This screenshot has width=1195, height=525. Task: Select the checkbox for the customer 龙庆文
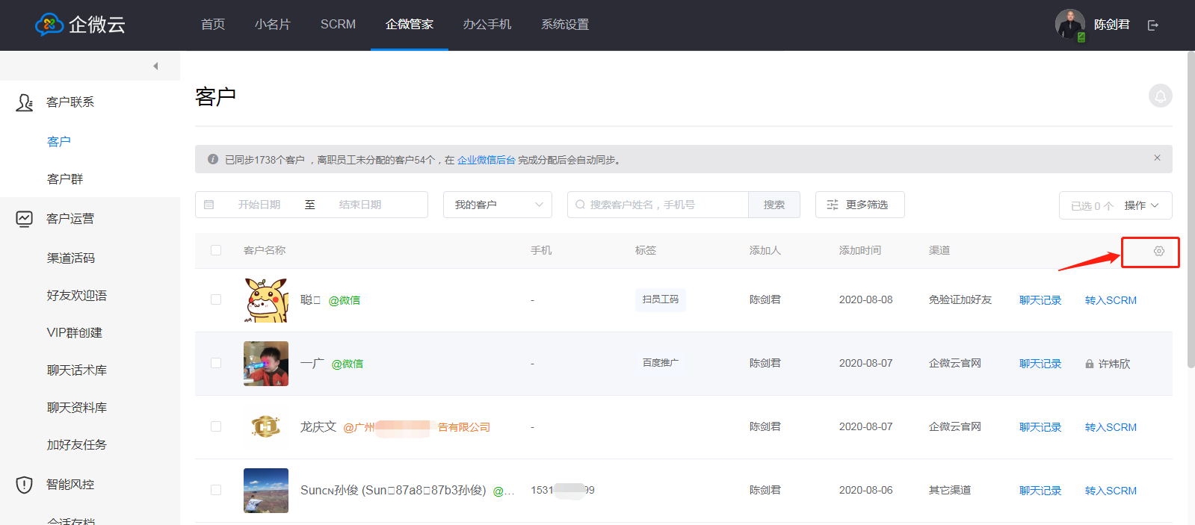(x=216, y=426)
